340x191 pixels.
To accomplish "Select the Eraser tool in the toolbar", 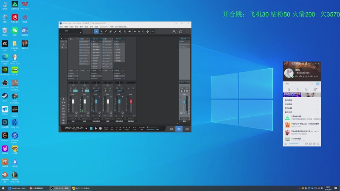I will pyautogui.click(x=110, y=31).
